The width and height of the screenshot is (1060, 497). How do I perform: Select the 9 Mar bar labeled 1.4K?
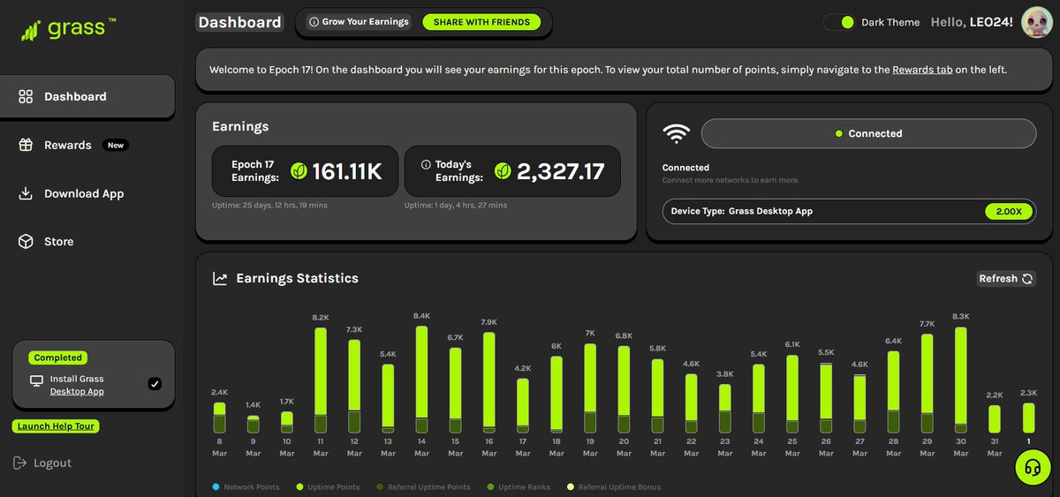point(254,424)
